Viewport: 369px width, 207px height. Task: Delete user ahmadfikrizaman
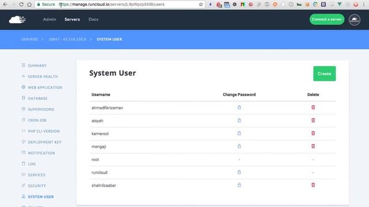coord(313,108)
